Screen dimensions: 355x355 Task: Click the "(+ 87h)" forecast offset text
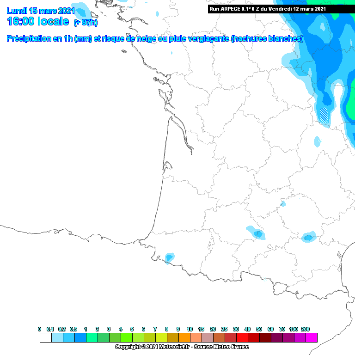(86, 23)
